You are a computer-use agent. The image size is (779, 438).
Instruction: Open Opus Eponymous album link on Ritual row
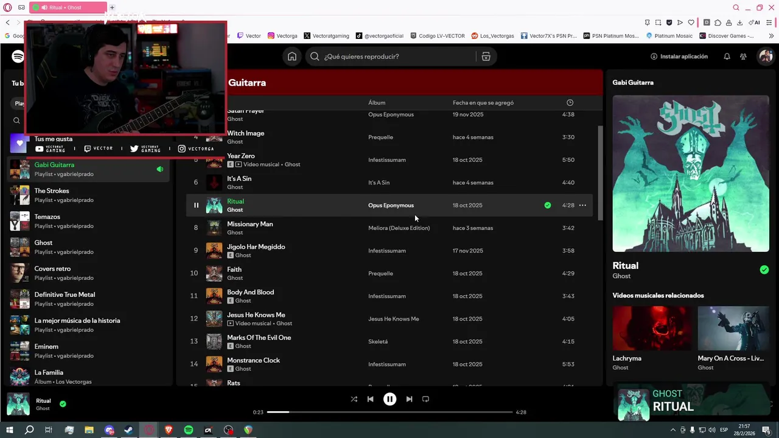(x=391, y=206)
